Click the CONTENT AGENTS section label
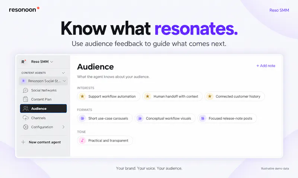 click(x=34, y=73)
